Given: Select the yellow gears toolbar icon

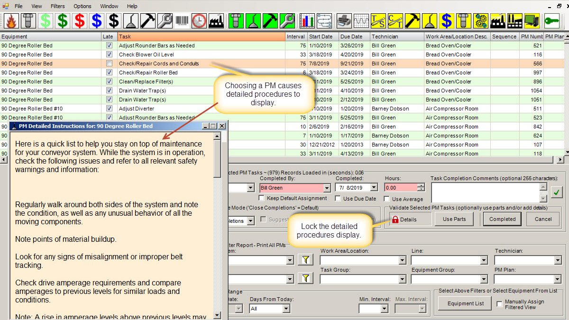Looking at the screenshot, I should (x=480, y=21).
